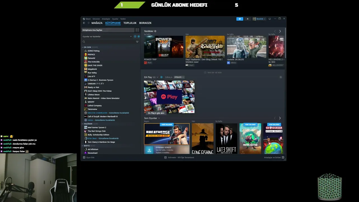Open the Steam announcements megaphone button
The height and width of the screenshot is (202, 359).
240,19
